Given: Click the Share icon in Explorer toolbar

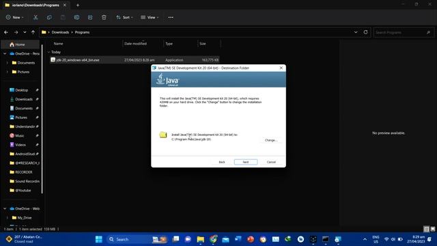Looking at the screenshot, I should (x=90, y=17).
